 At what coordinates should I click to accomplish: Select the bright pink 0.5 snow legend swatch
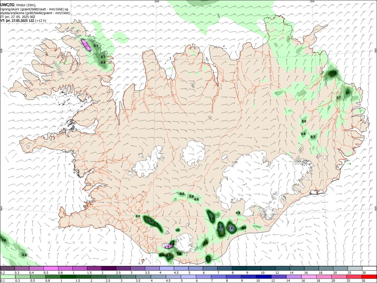click(x=51, y=269)
